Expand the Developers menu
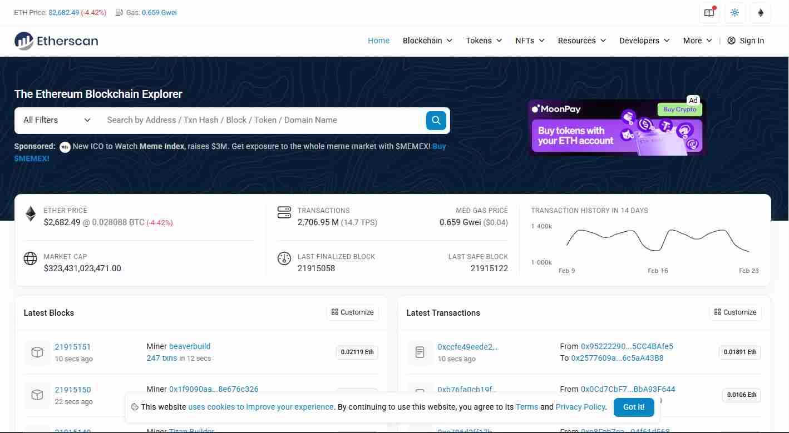The width and height of the screenshot is (789, 433). [644, 41]
